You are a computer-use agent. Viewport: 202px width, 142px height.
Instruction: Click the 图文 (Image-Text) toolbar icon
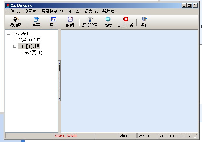[x=54, y=19]
